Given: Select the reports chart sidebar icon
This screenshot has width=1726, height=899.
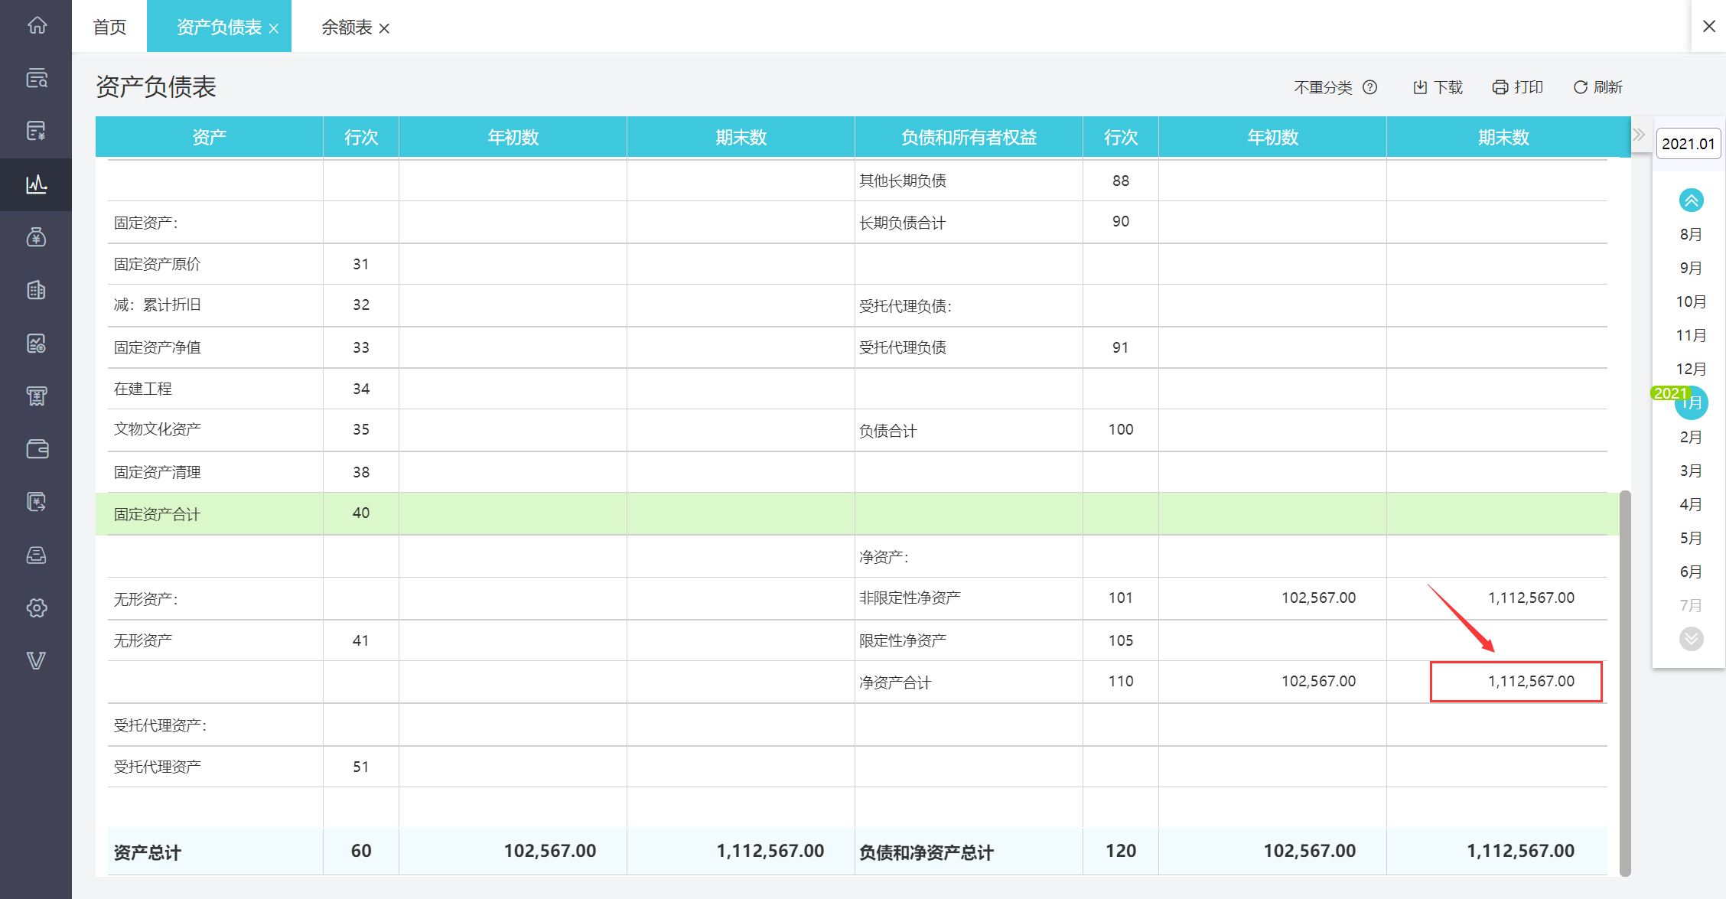Looking at the screenshot, I should [37, 184].
